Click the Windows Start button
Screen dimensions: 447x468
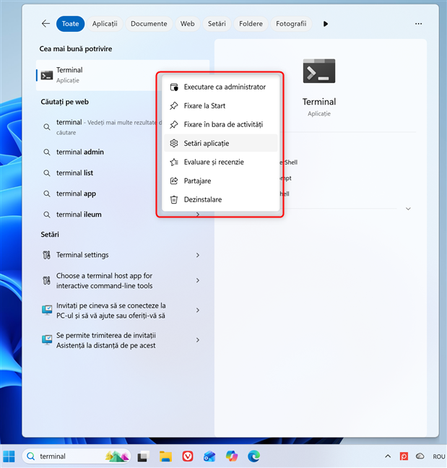coord(9,456)
